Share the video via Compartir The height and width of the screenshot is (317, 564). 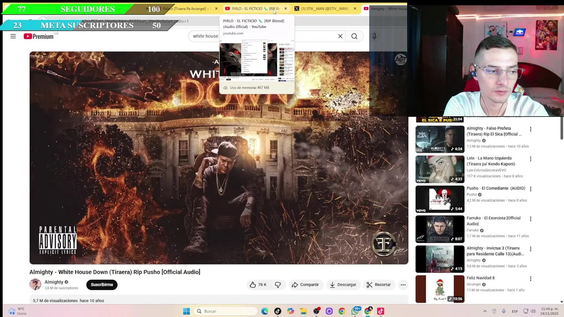pyautogui.click(x=305, y=284)
